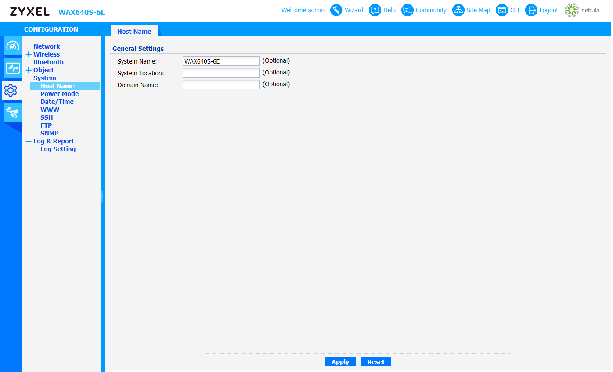Launch the Wizard icon in header
Viewport: 613px width, 372px height.
[x=336, y=10]
